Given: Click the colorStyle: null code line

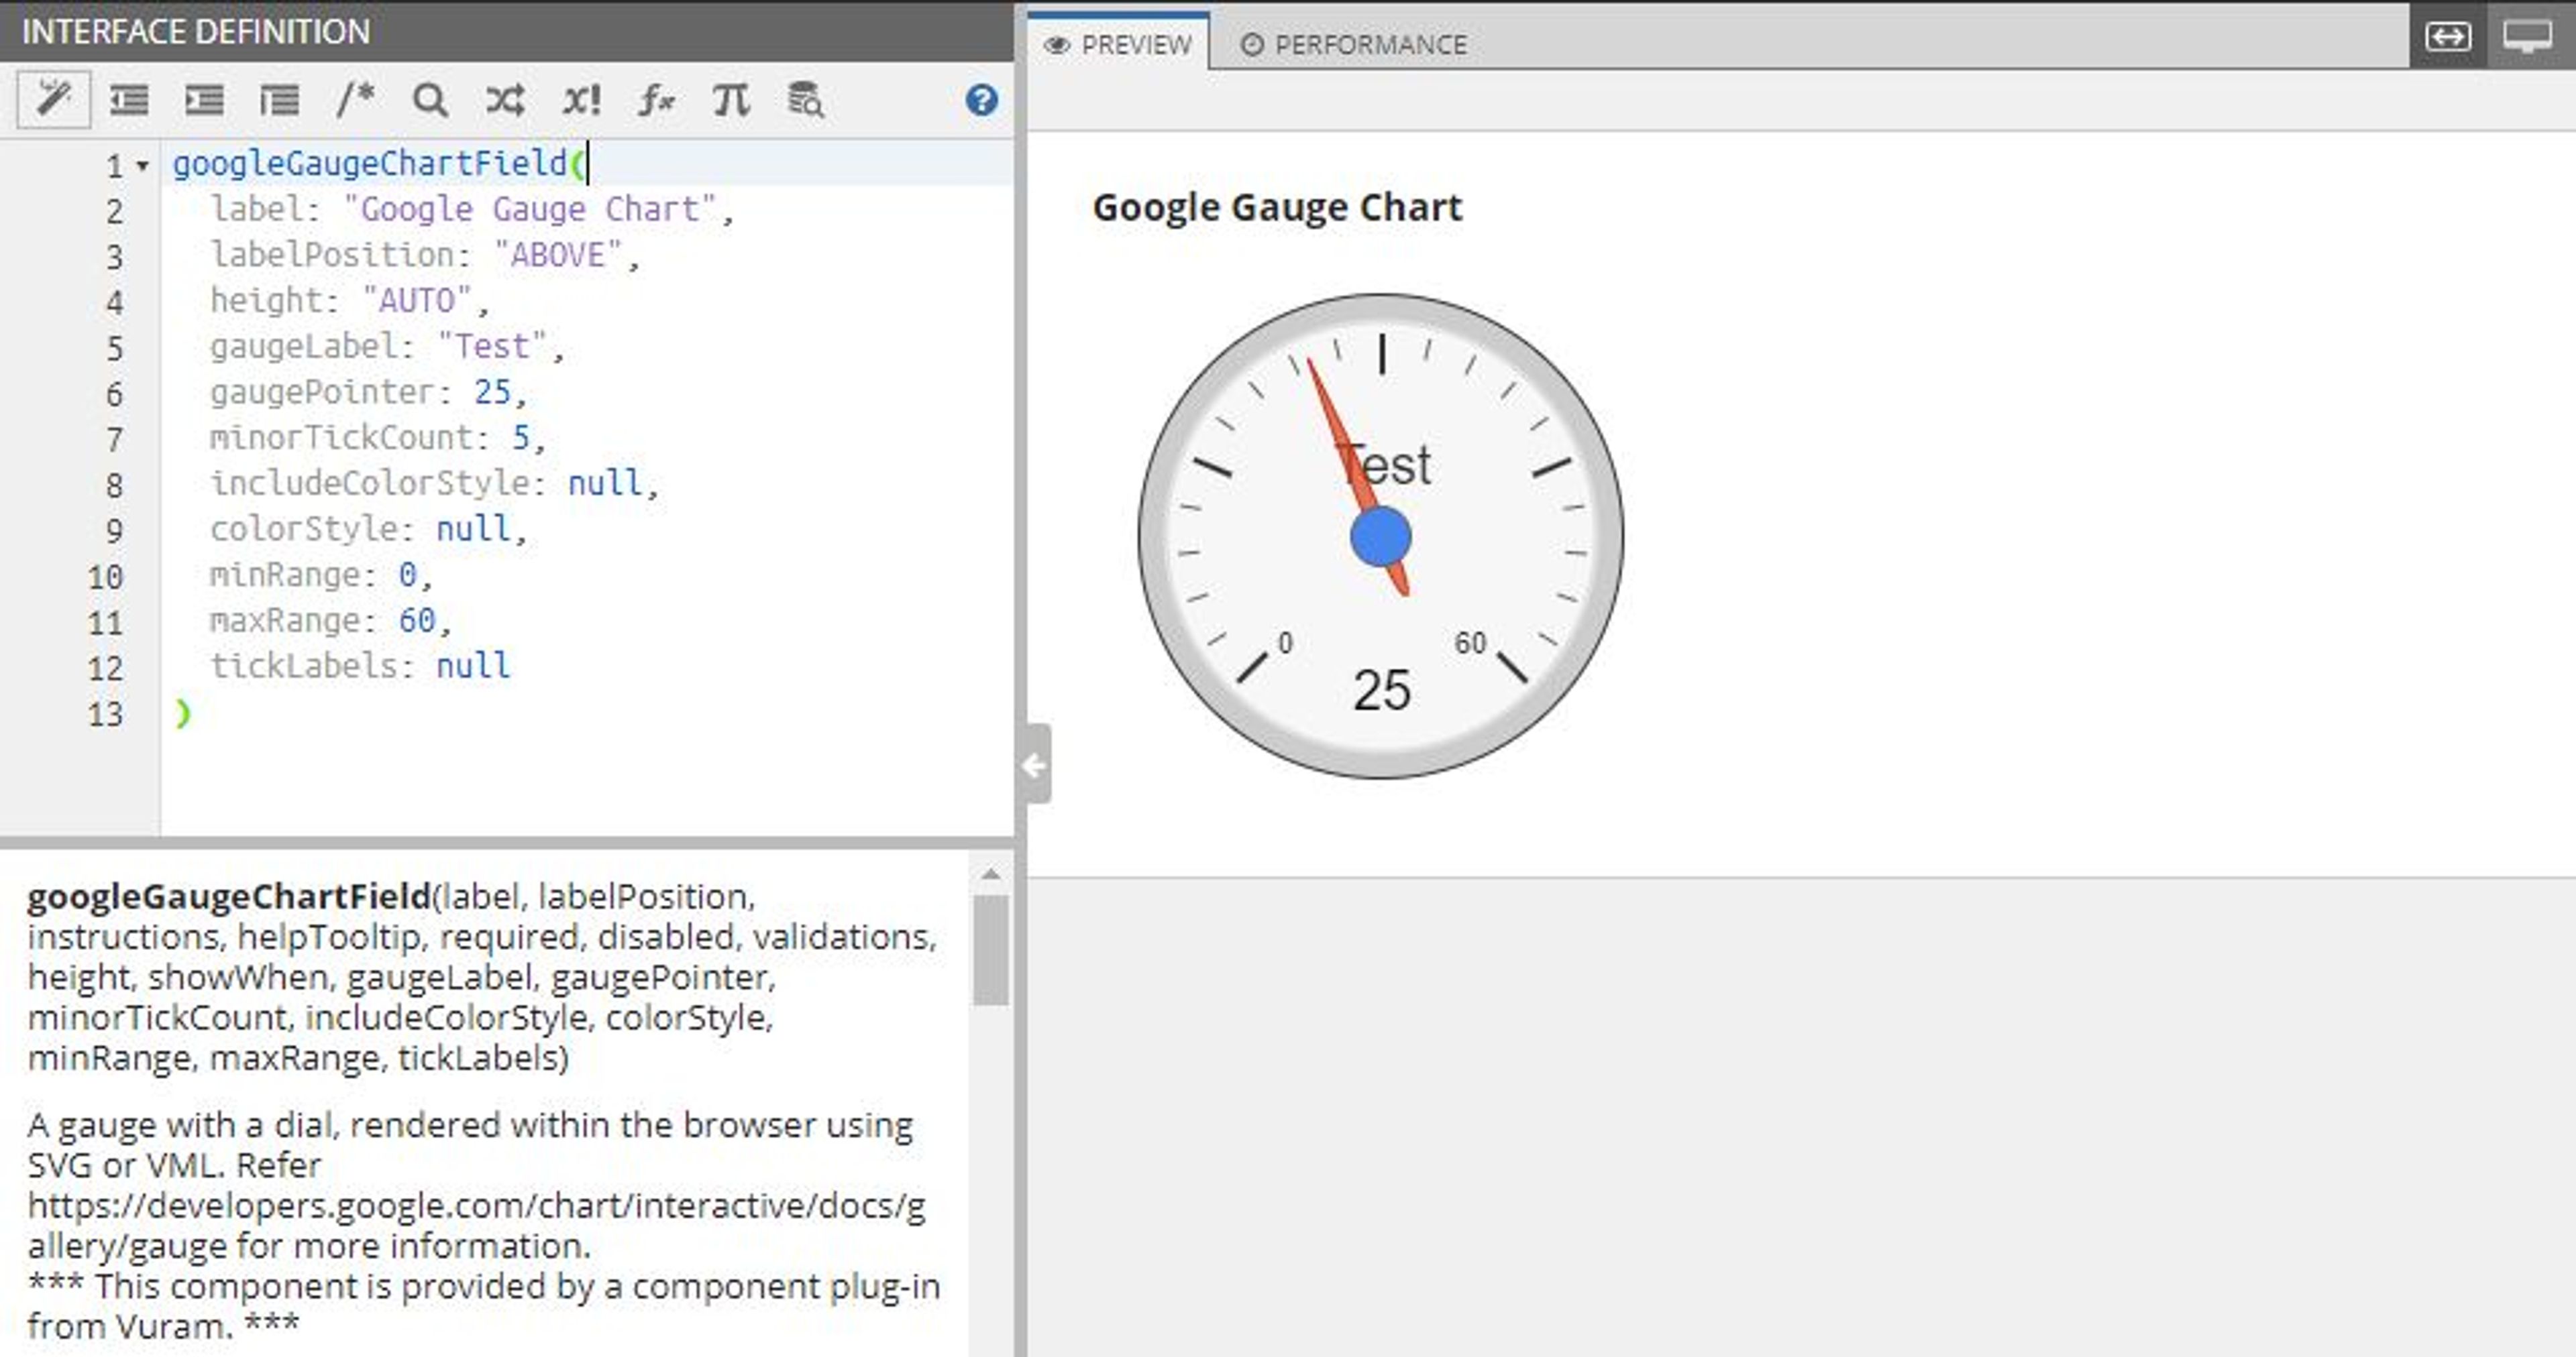Looking at the screenshot, I should [x=368, y=528].
